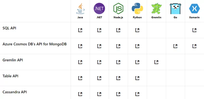Image resolution: width=204 pixels, height=99 pixels.
Task: Open MongoDB API Node.js external link
Action: point(118,46)
